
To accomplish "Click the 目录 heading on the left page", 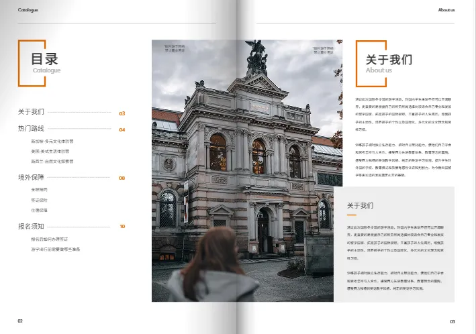I will click(x=44, y=59).
